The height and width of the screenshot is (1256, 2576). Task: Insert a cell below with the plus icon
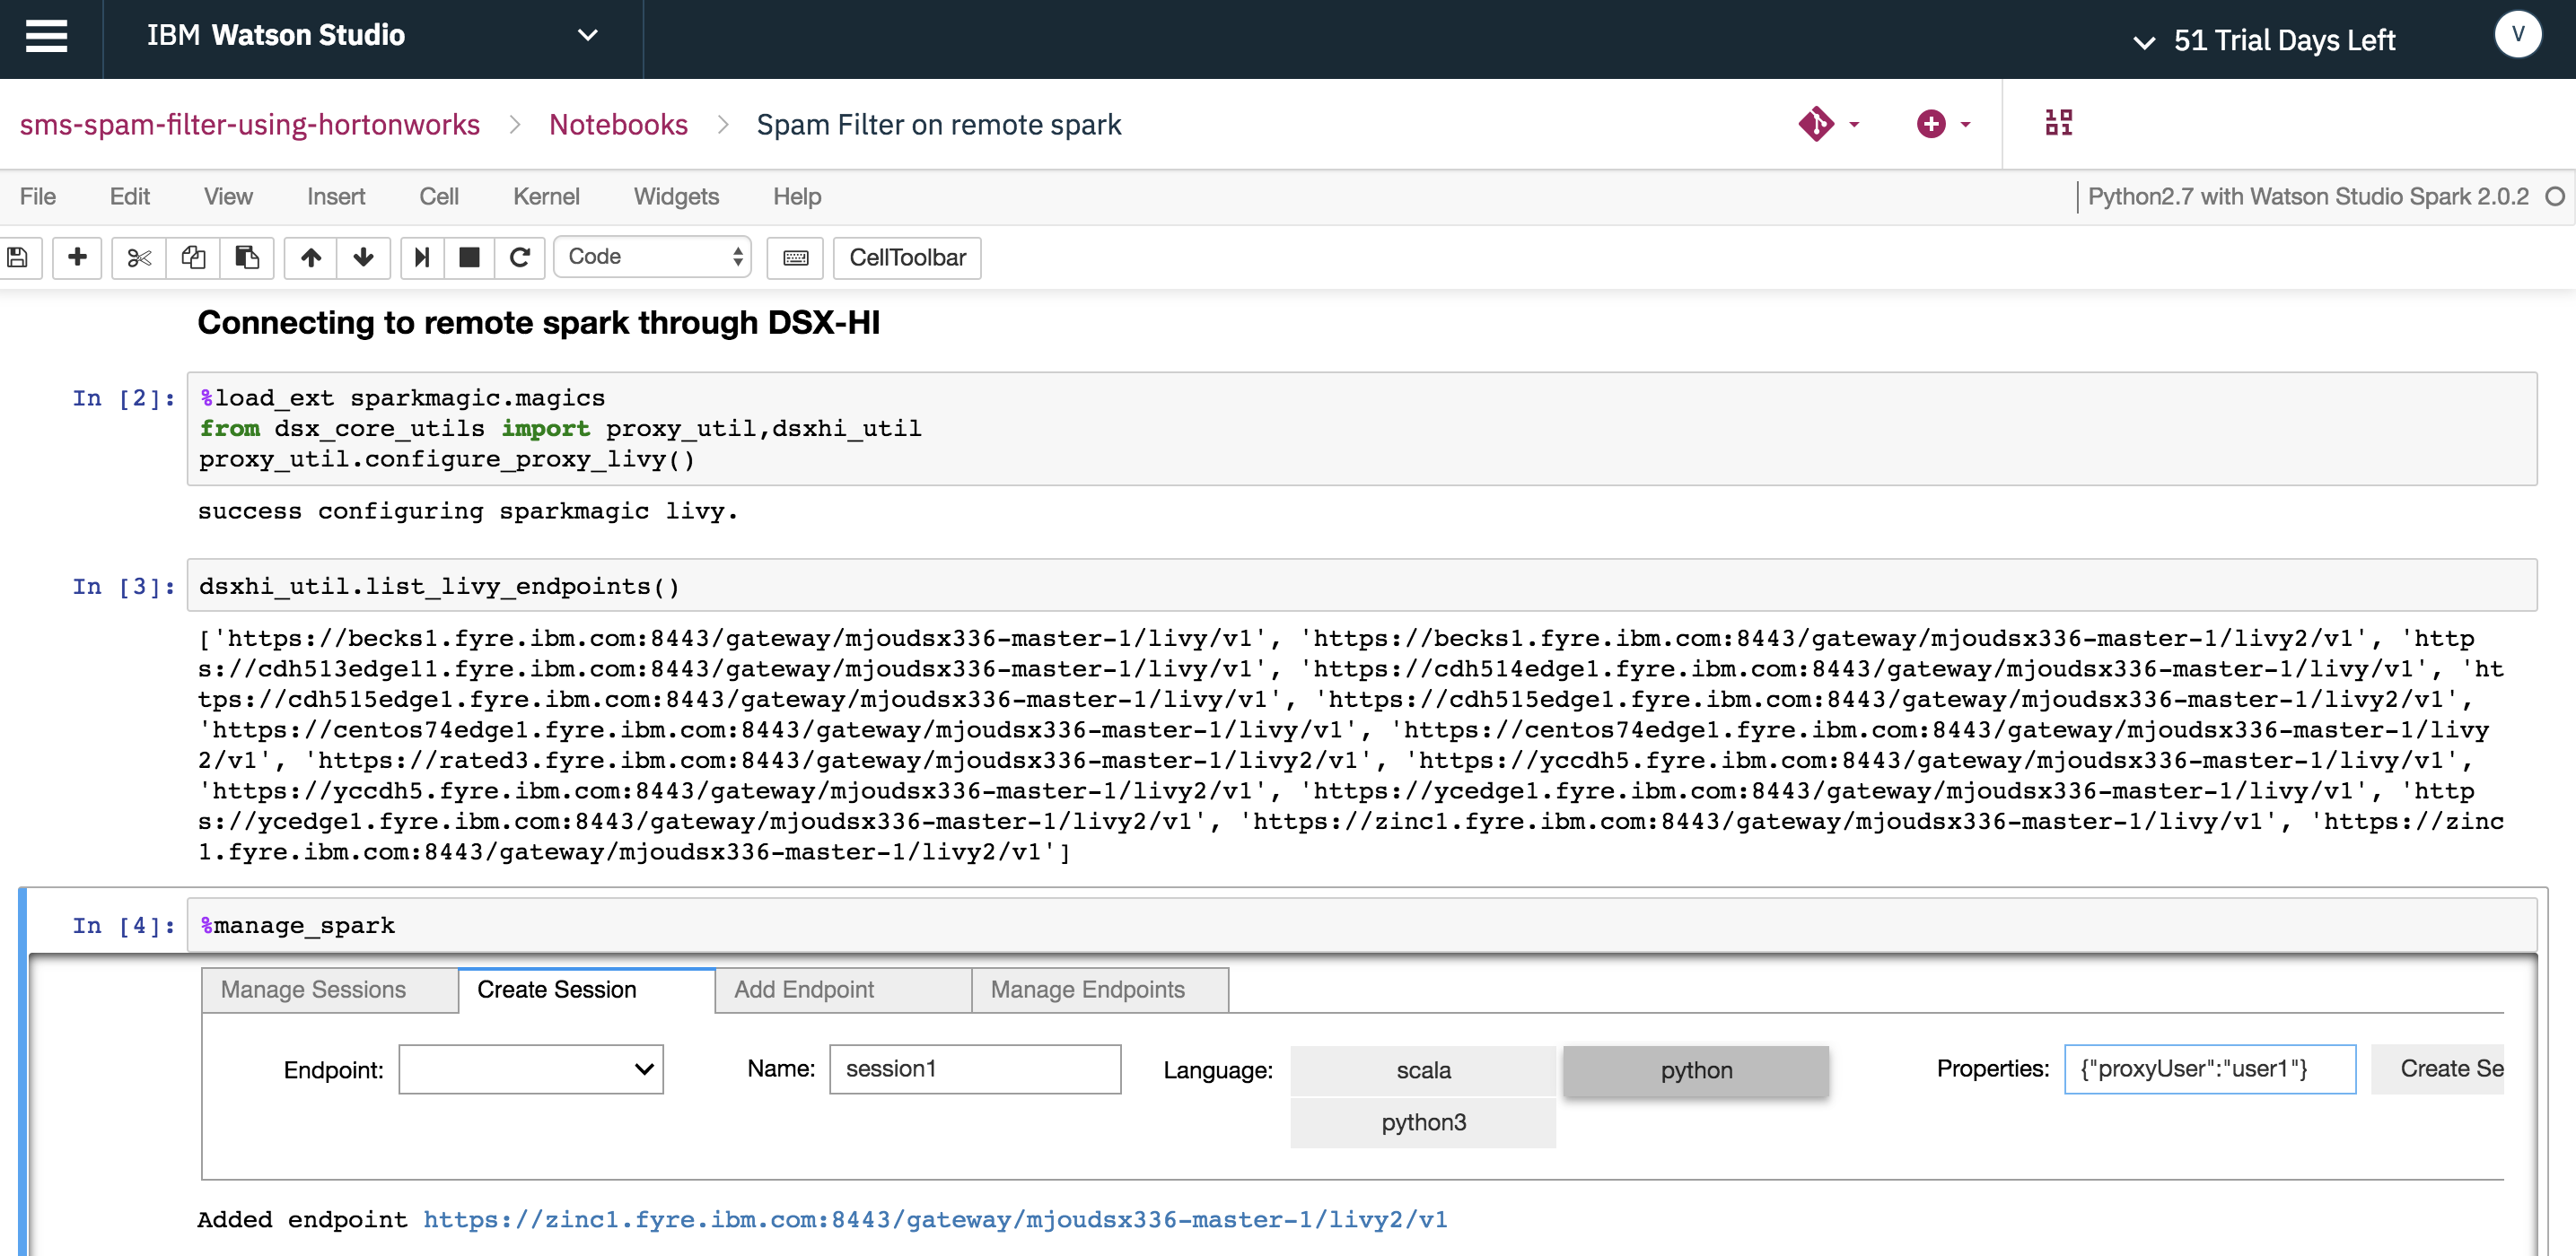[77, 257]
